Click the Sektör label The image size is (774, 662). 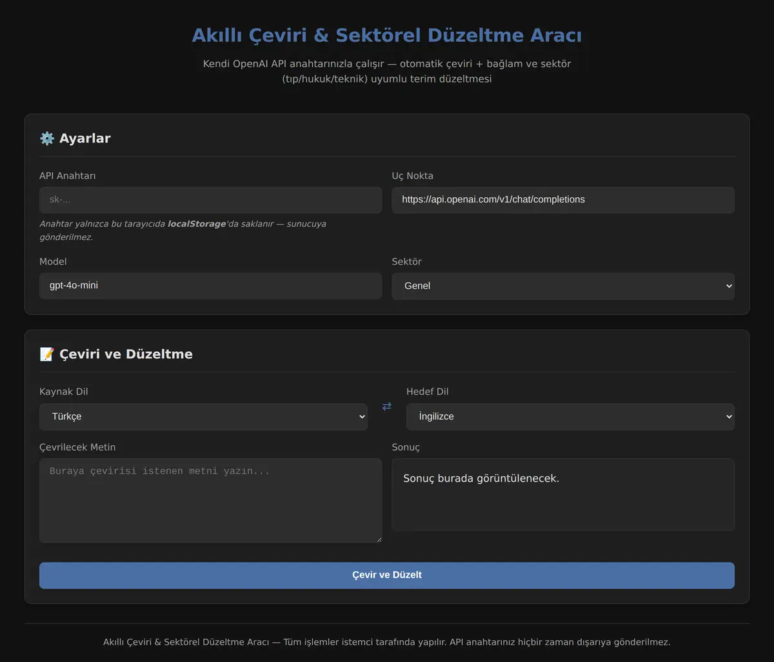[x=407, y=262]
